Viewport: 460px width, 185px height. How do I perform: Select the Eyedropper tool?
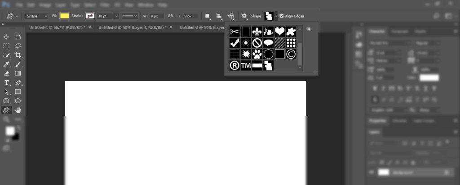pos(6,65)
